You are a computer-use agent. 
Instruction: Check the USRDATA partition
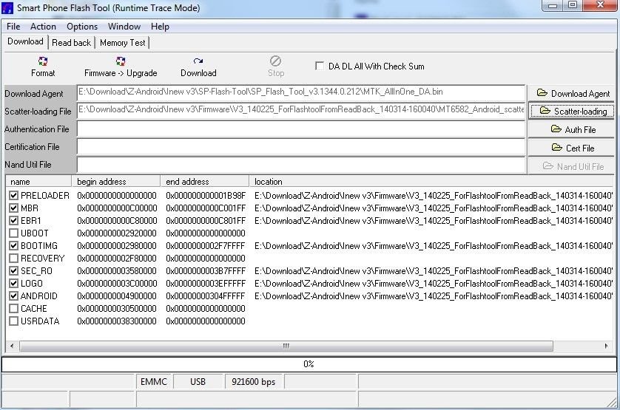click(x=14, y=321)
